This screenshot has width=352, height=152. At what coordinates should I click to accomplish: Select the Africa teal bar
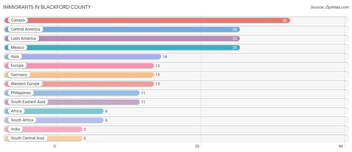click(54, 111)
